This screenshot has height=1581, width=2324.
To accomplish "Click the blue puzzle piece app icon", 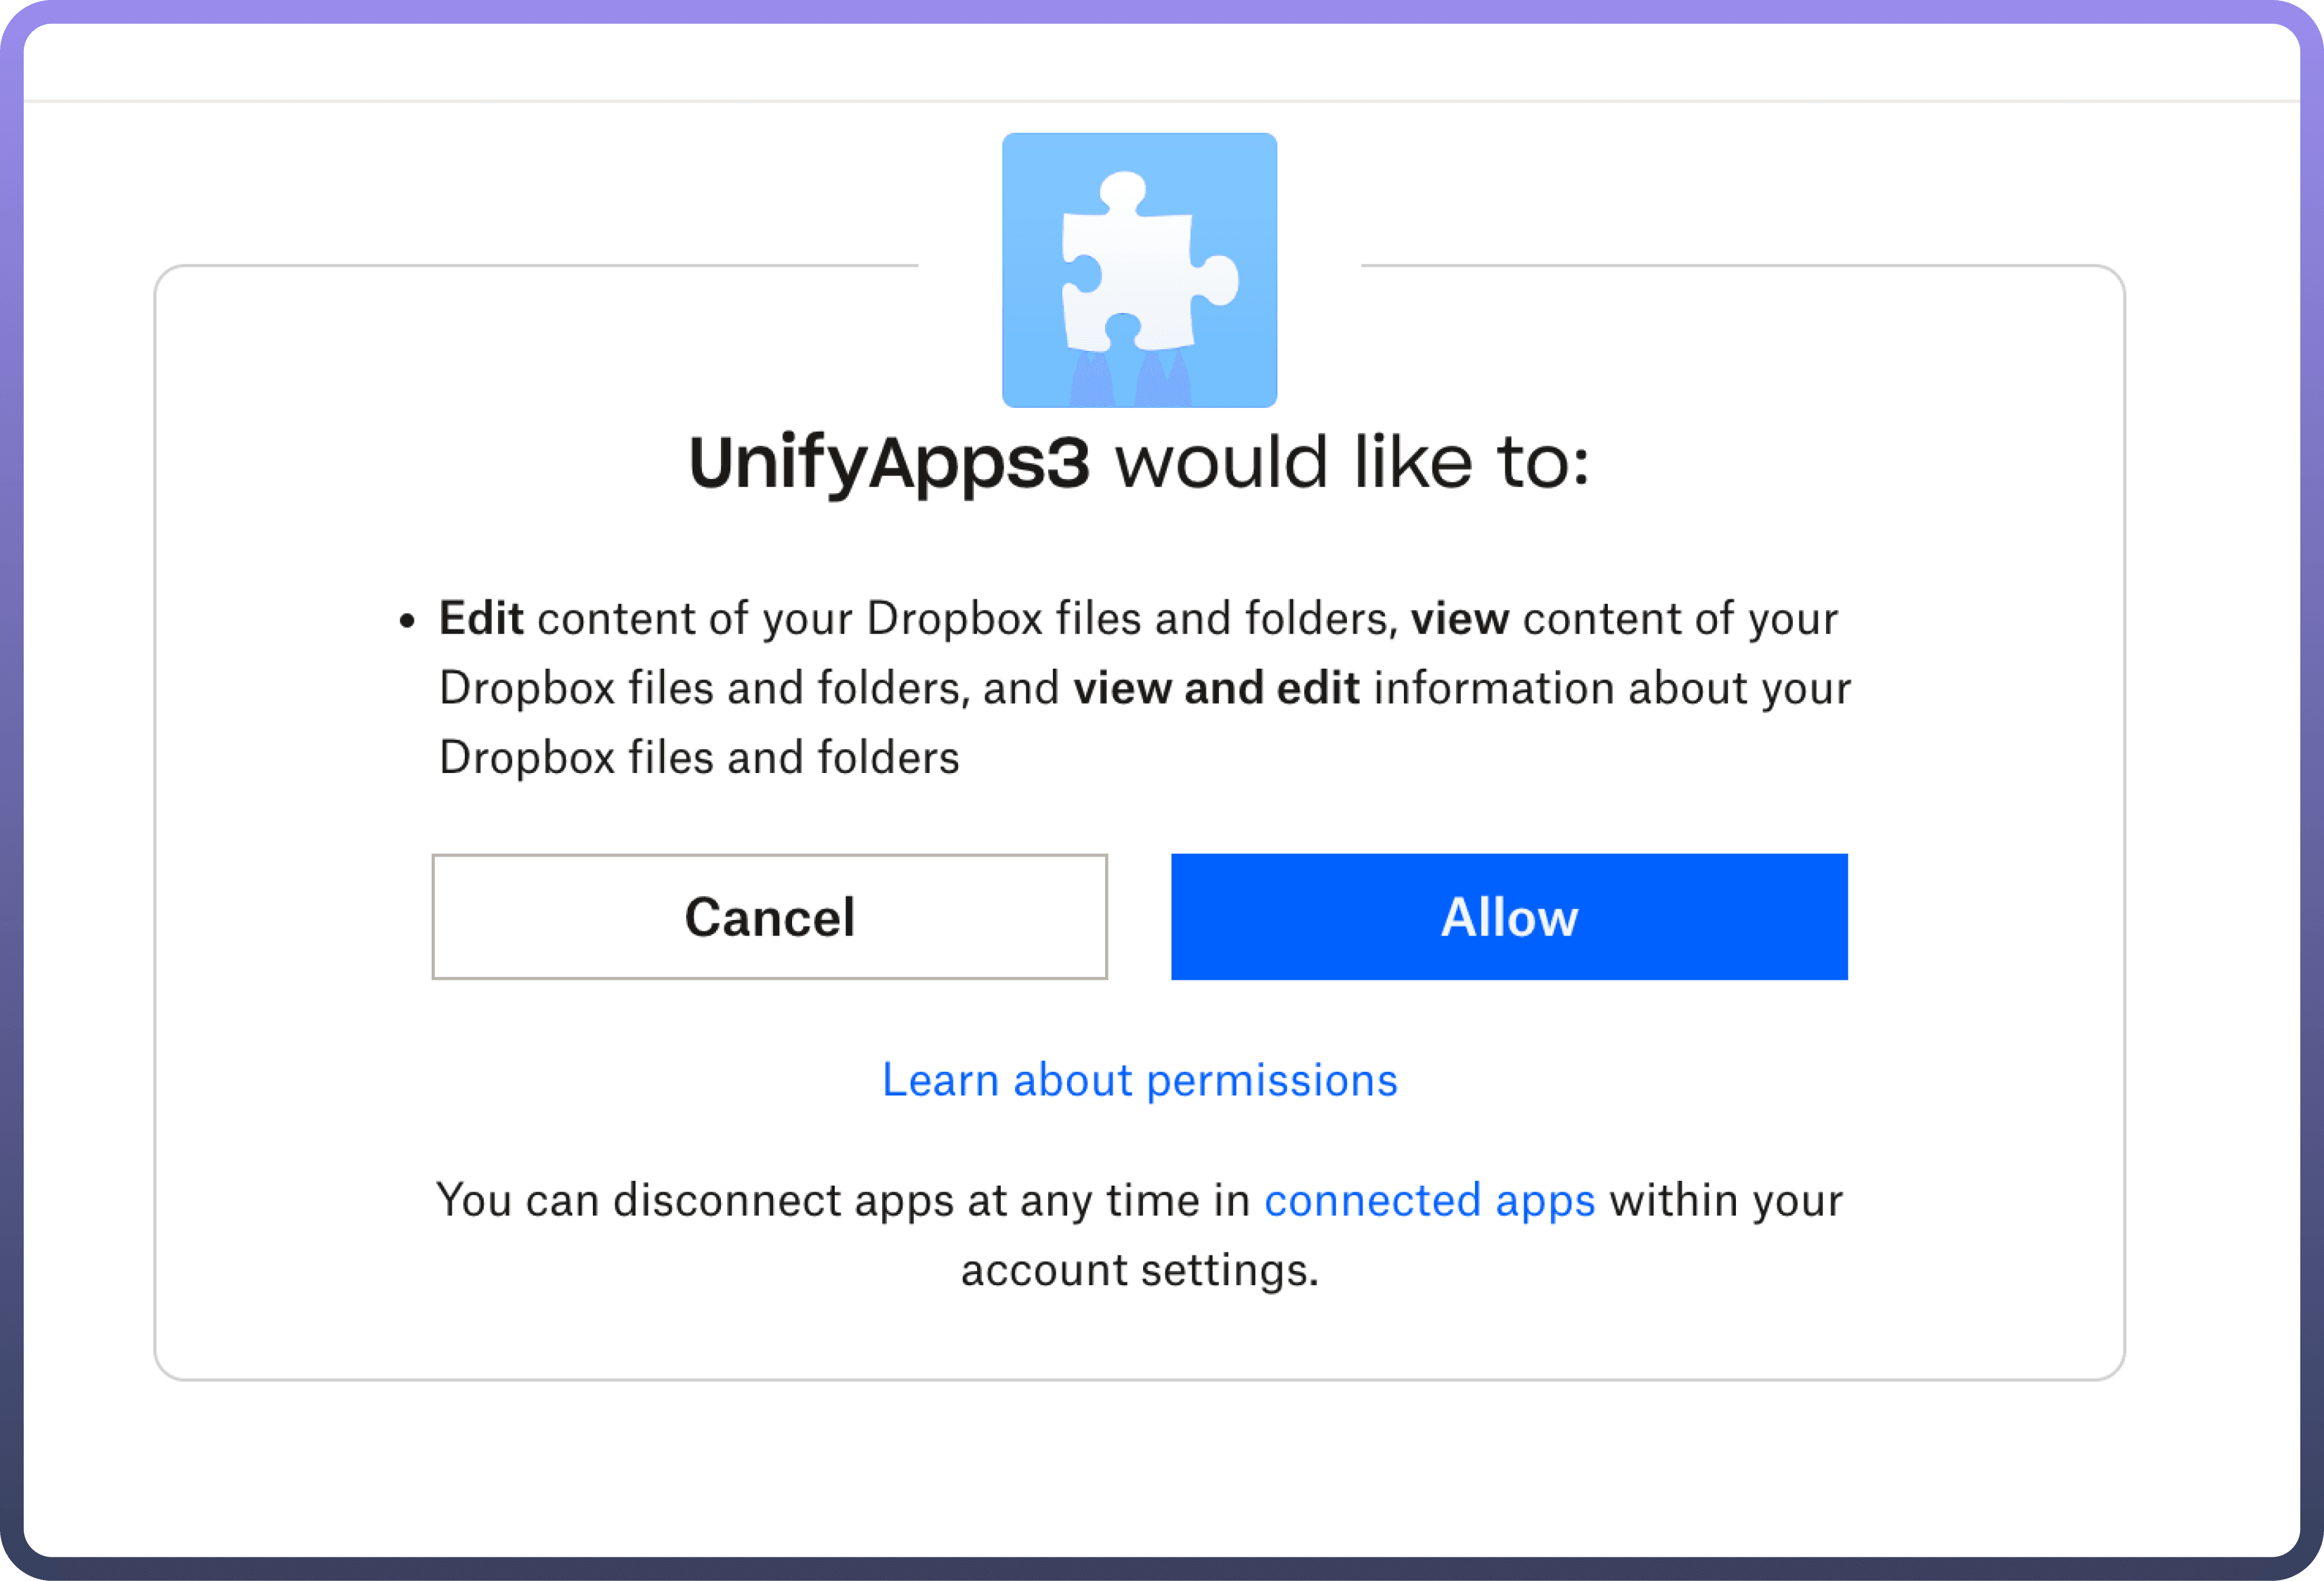I will [x=1139, y=270].
